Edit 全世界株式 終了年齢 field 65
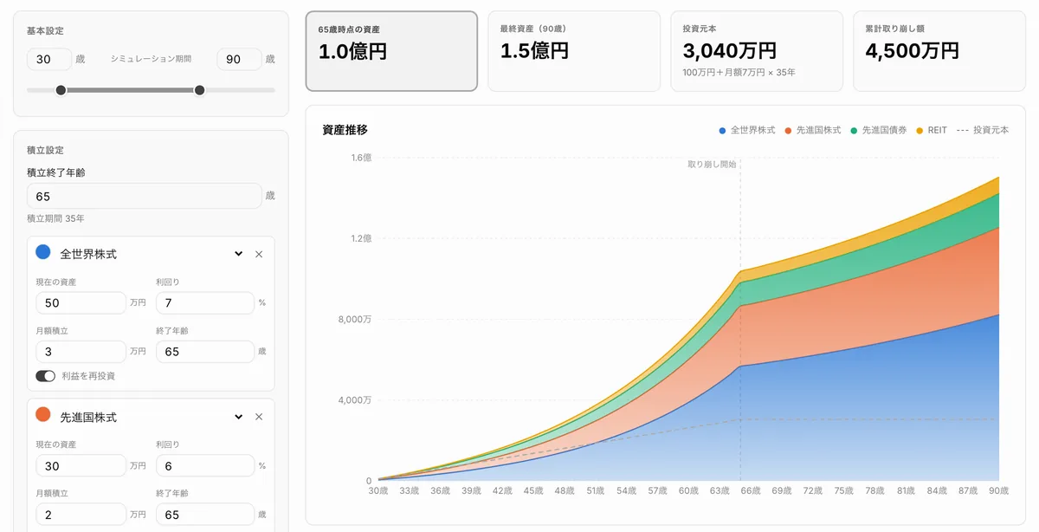1039x532 pixels. pyautogui.click(x=204, y=352)
